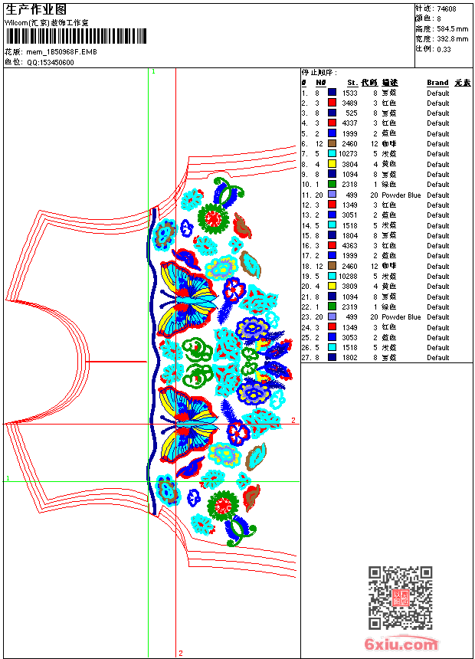Viewport: 475px width, 659px height.
Task: Click stitch count '3051' in row 13
Action: tap(349, 215)
